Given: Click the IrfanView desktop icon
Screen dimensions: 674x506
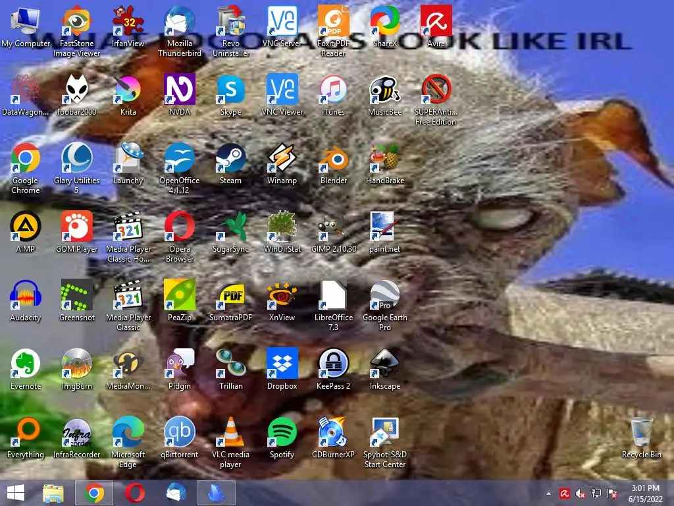Looking at the screenshot, I should pyautogui.click(x=128, y=26).
